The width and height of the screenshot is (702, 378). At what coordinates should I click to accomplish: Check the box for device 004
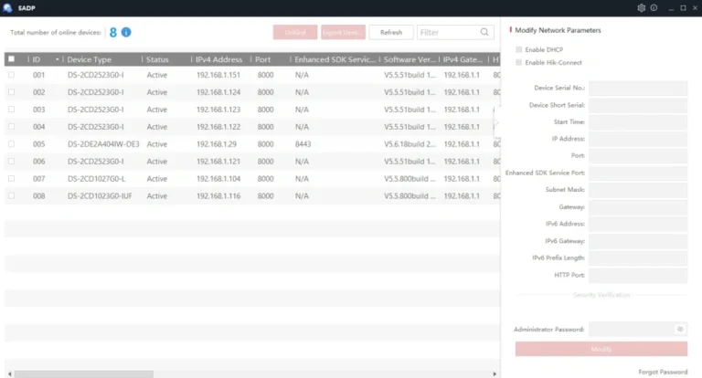click(11, 127)
